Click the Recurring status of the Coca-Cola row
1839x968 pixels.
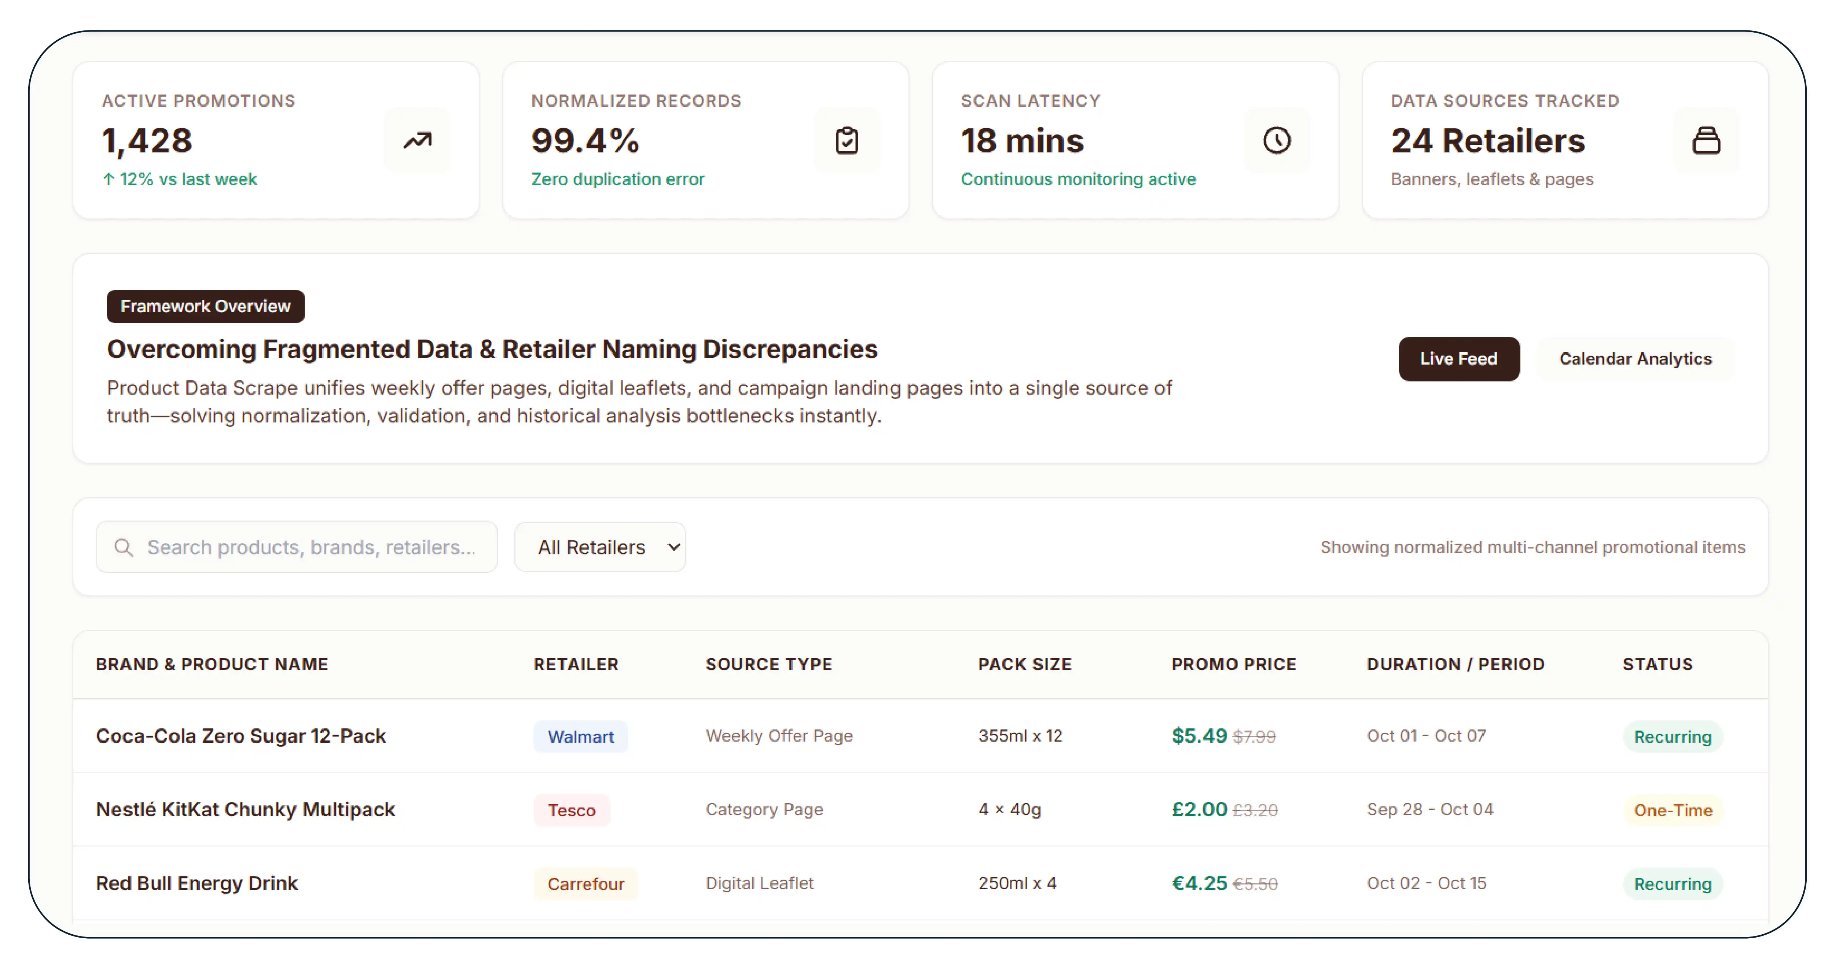(x=1673, y=737)
